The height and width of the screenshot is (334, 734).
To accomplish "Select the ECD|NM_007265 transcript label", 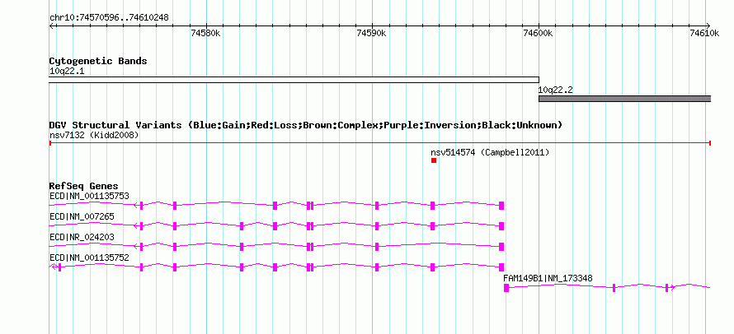I will pyautogui.click(x=82, y=216).
